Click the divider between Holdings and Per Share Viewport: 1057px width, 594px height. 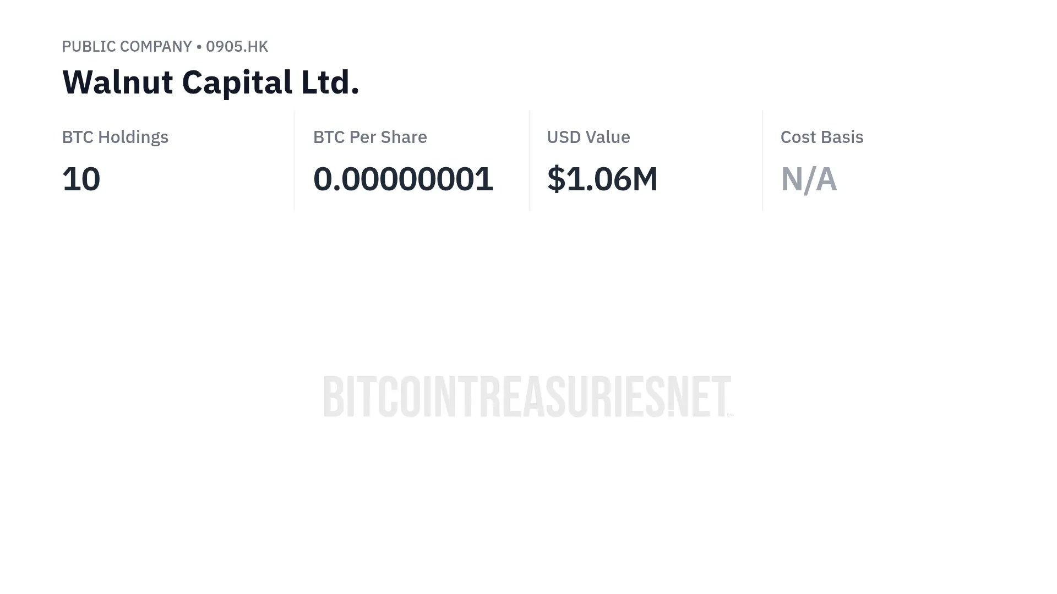pyautogui.click(x=295, y=161)
